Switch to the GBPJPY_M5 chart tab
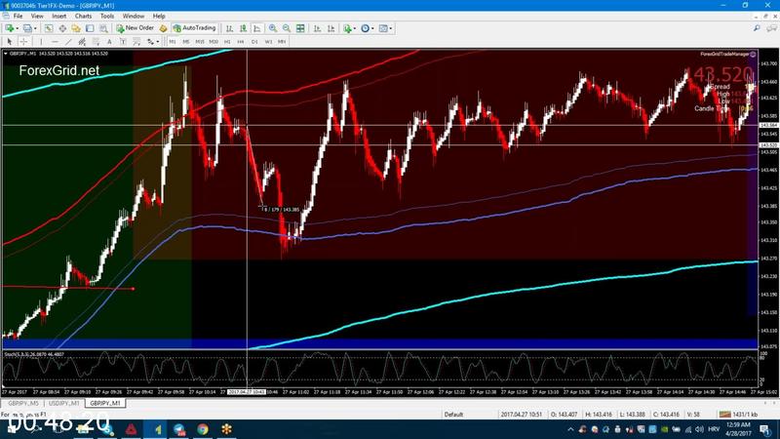The width and height of the screenshot is (780, 439). click(23, 403)
